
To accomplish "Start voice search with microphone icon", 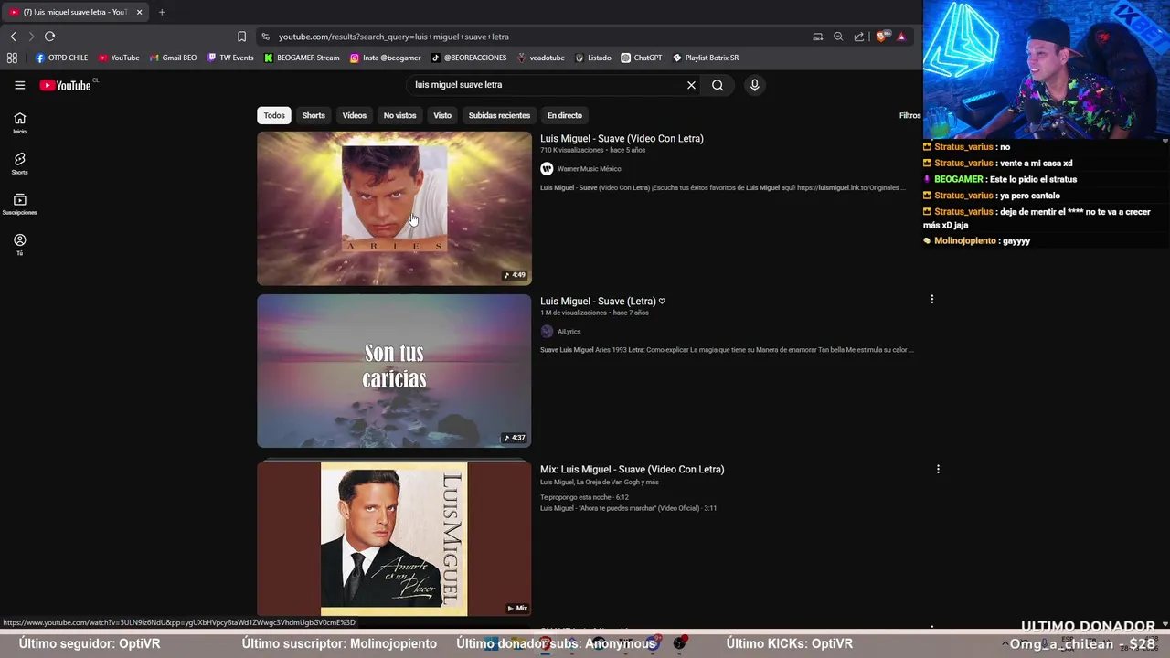I will coord(754,85).
